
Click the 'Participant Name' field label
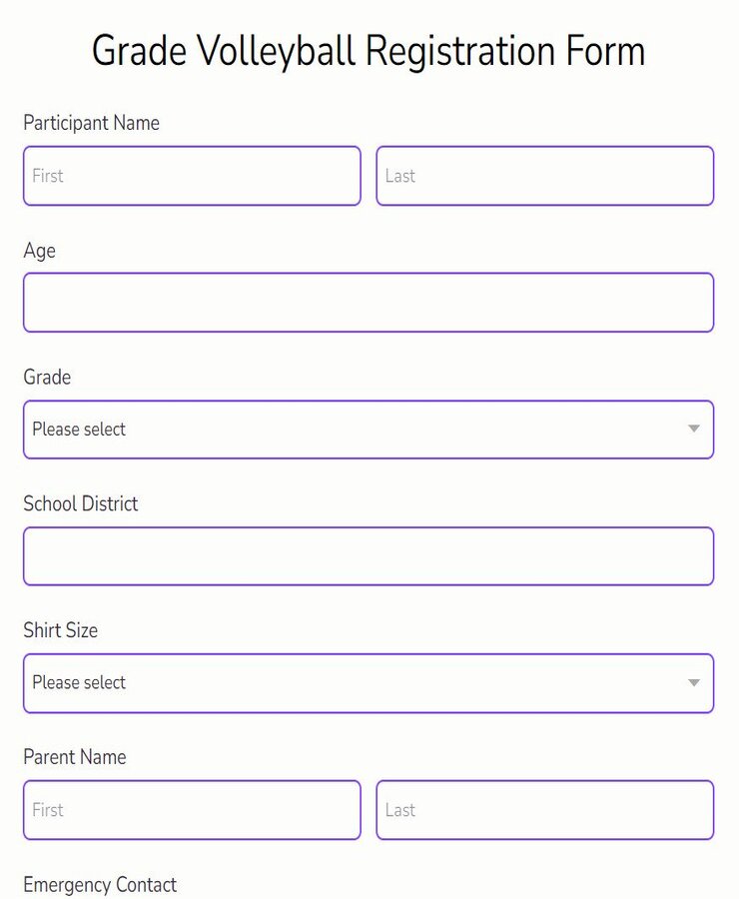click(92, 123)
